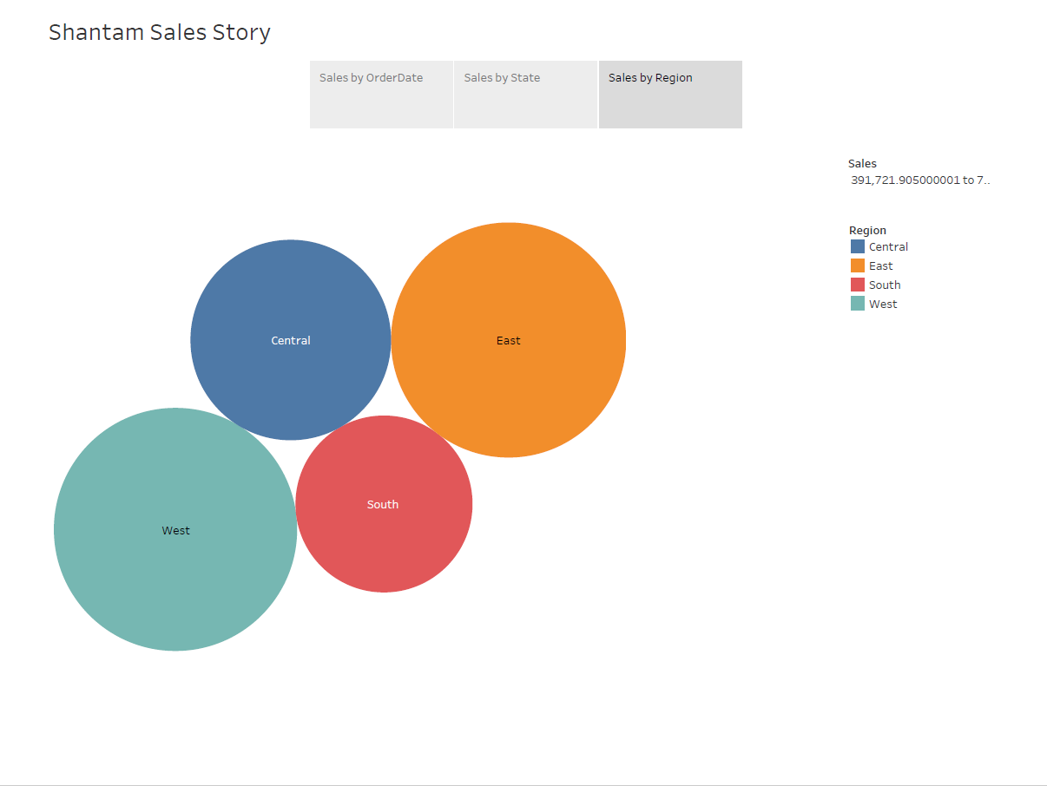Select the West bubble in the chart

tap(175, 530)
